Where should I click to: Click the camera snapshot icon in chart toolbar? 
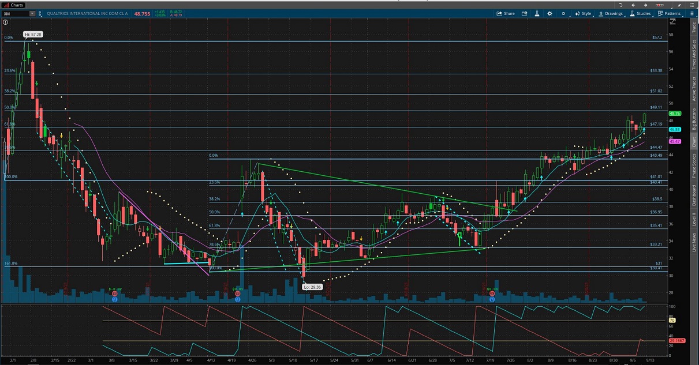coord(525,13)
